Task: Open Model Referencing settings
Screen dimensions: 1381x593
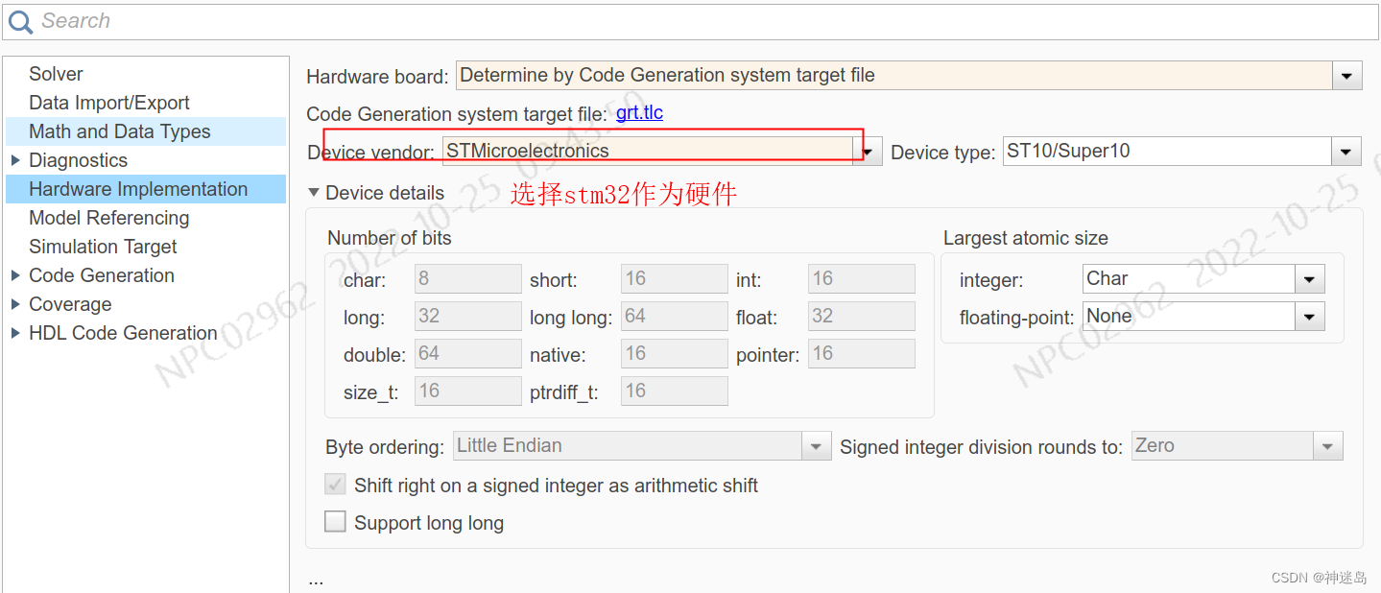Action: point(108,218)
